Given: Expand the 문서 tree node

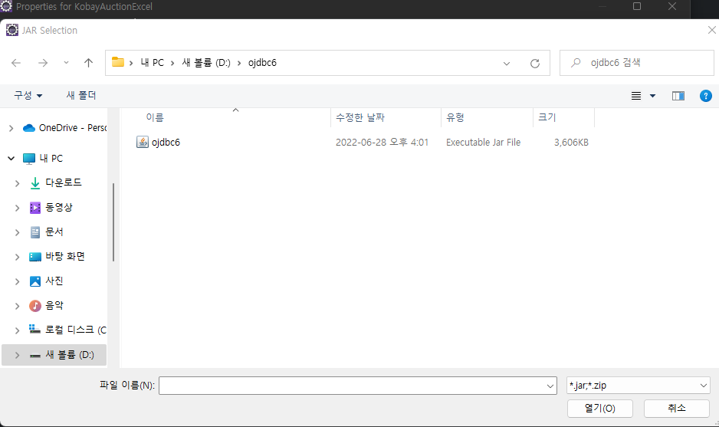Looking at the screenshot, I should (18, 232).
